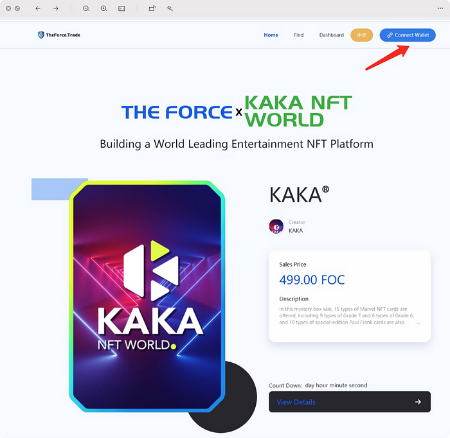Click the mystery box description paragraph
450x438 pixels.
point(346,315)
